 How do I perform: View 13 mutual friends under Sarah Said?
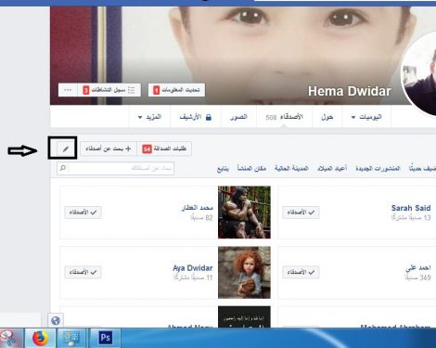point(411,218)
